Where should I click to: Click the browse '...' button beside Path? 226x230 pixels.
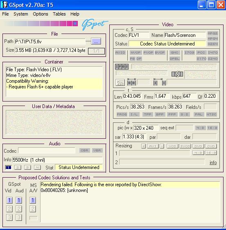pos(96,41)
